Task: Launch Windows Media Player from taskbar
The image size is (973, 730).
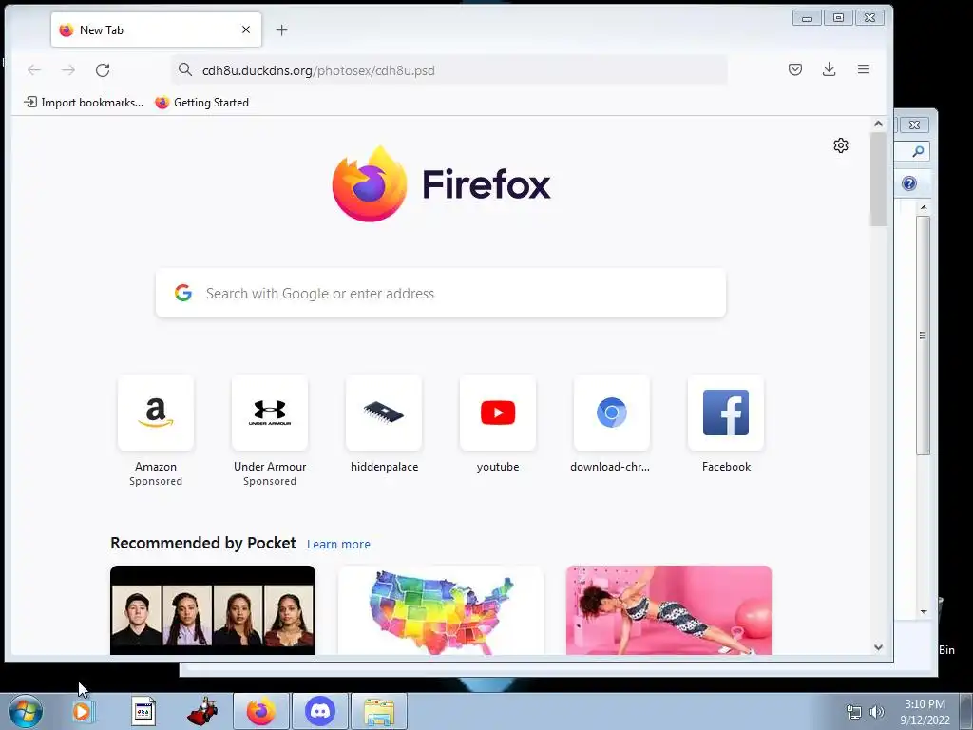Action: point(83,711)
